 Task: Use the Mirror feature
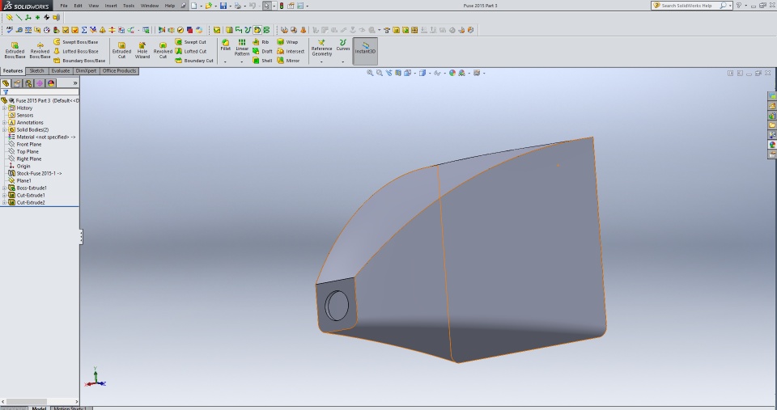tap(288, 61)
